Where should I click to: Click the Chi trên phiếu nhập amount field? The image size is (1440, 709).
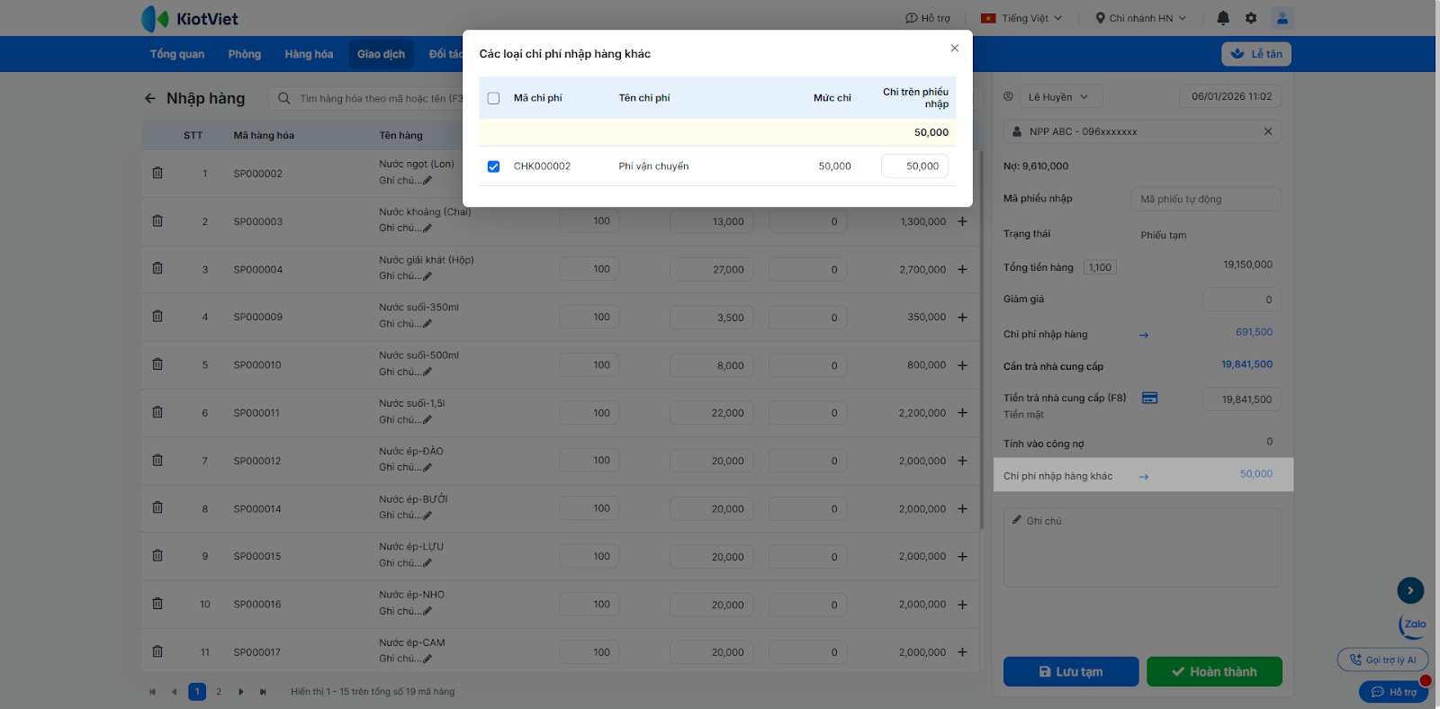coord(914,166)
